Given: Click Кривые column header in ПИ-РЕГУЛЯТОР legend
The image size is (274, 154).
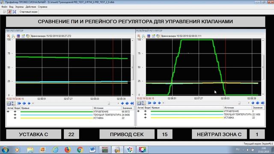Looking at the screenshot, I should click(57, 108).
